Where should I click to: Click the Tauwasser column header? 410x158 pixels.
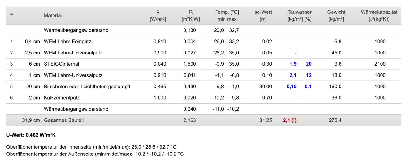click(x=299, y=15)
